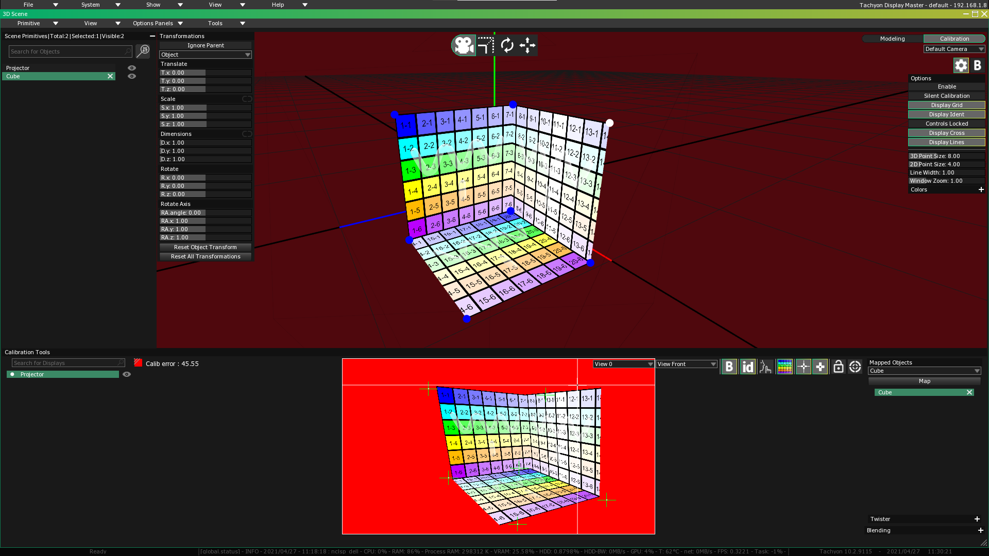Open the gear settings icon in viewport

click(961, 65)
